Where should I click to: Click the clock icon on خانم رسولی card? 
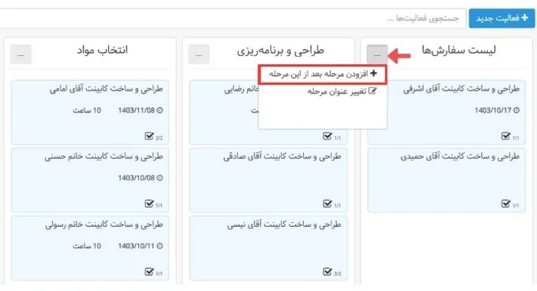pyautogui.click(x=160, y=246)
